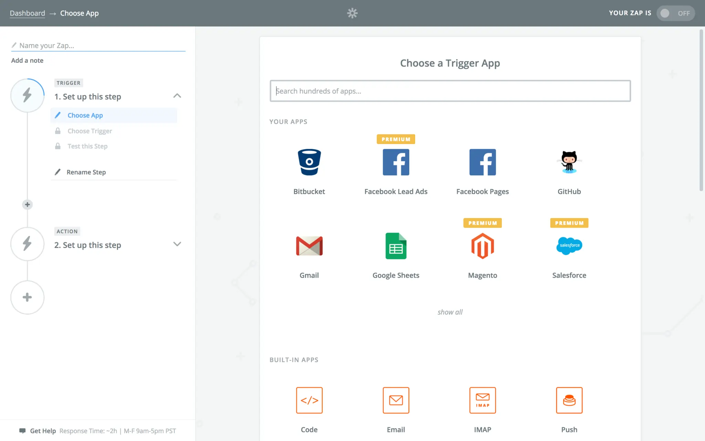The width and height of the screenshot is (705, 441).
Task: Turn the Zap ON/OFF switch
Action: (x=675, y=13)
